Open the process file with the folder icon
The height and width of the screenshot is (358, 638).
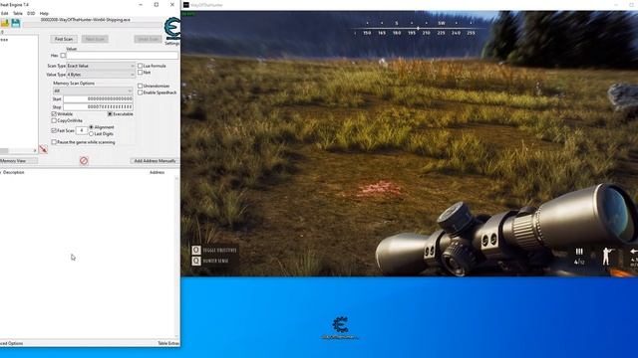click(4, 23)
